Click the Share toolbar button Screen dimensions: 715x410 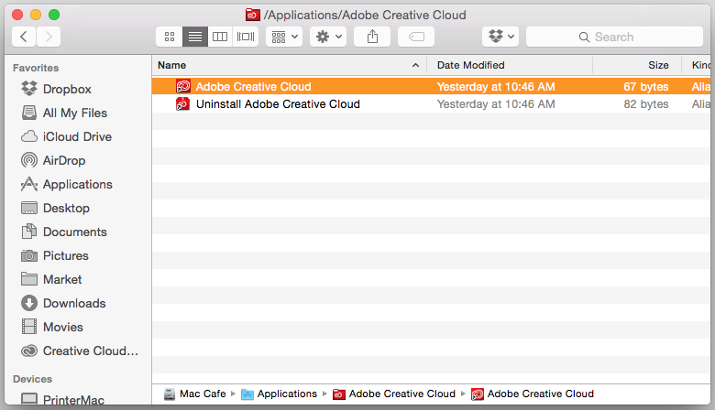point(372,37)
